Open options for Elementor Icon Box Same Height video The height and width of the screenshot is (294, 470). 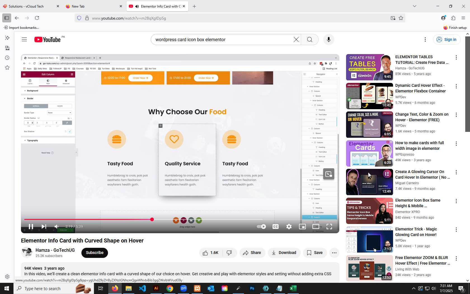click(456, 201)
